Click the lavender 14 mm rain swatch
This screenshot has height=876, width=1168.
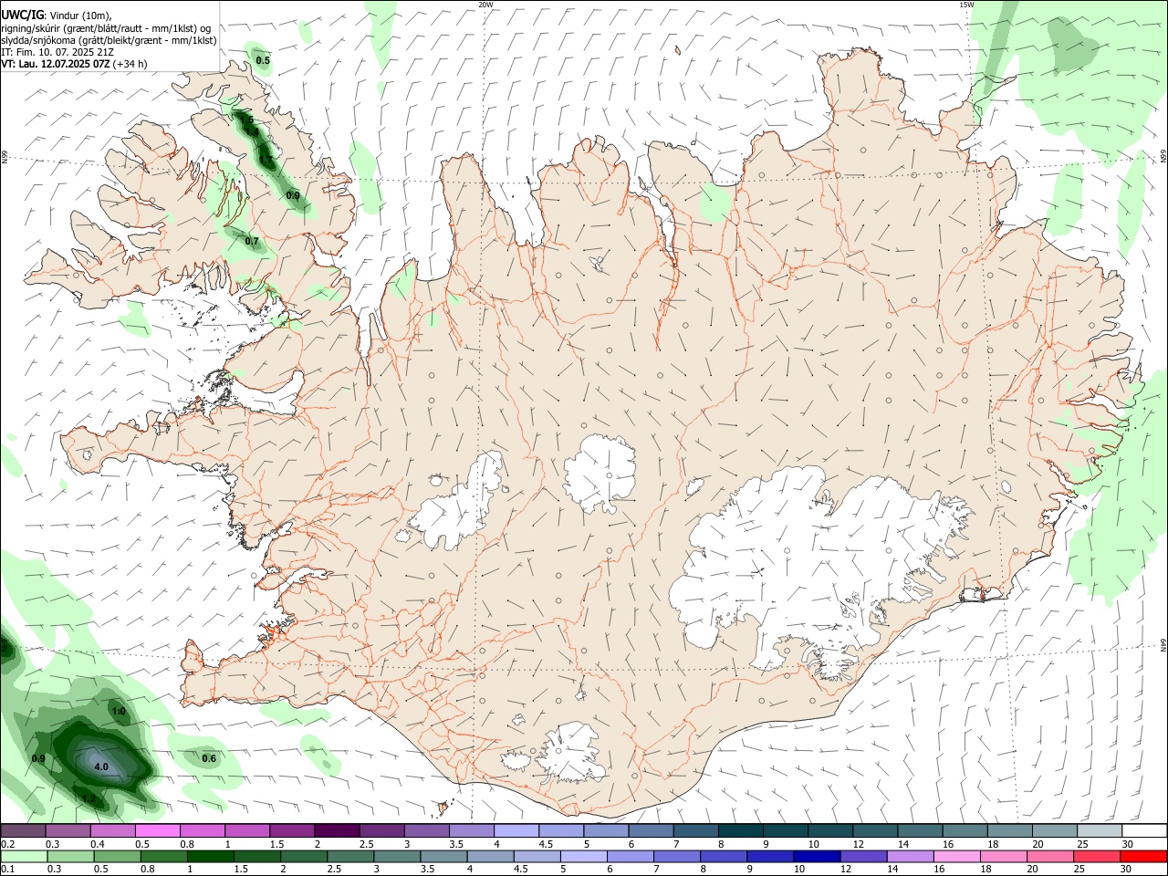pos(909,856)
